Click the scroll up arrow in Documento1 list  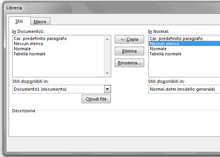coord(108,39)
